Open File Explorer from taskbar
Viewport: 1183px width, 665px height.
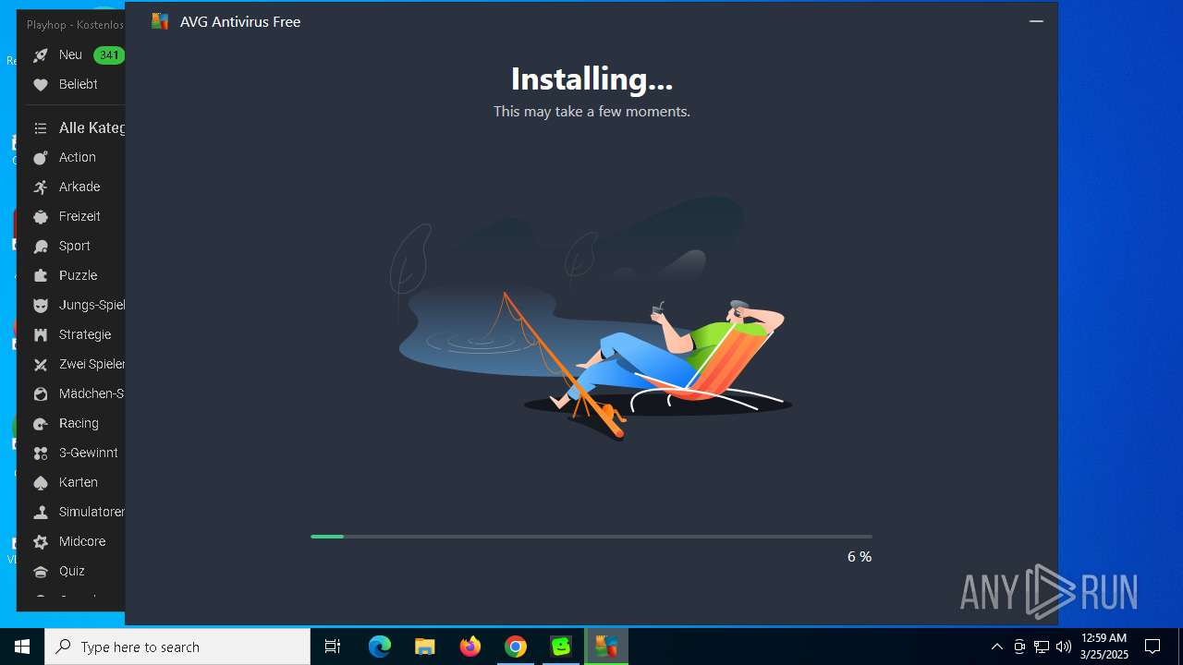point(425,647)
